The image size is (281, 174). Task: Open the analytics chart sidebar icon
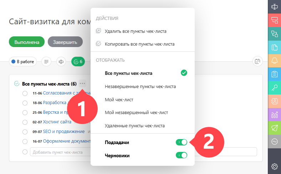point(274,115)
